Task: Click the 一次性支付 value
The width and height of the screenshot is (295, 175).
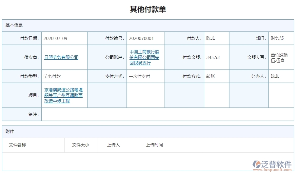Action: click(x=139, y=76)
